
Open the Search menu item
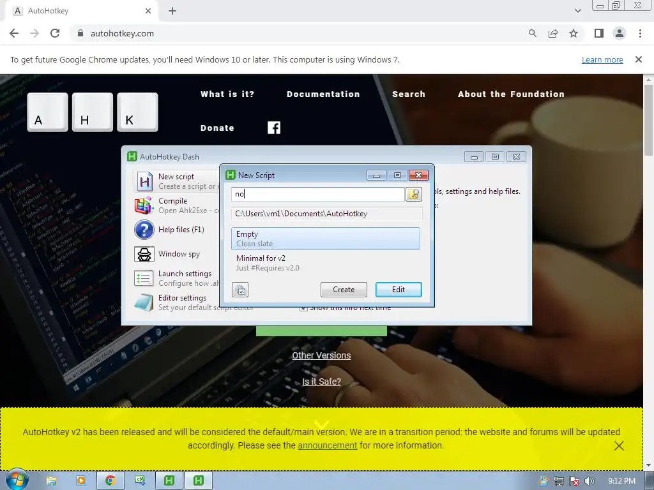(409, 94)
